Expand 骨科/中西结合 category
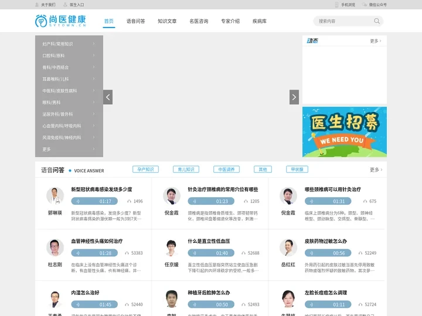 (x=69, y=67)
